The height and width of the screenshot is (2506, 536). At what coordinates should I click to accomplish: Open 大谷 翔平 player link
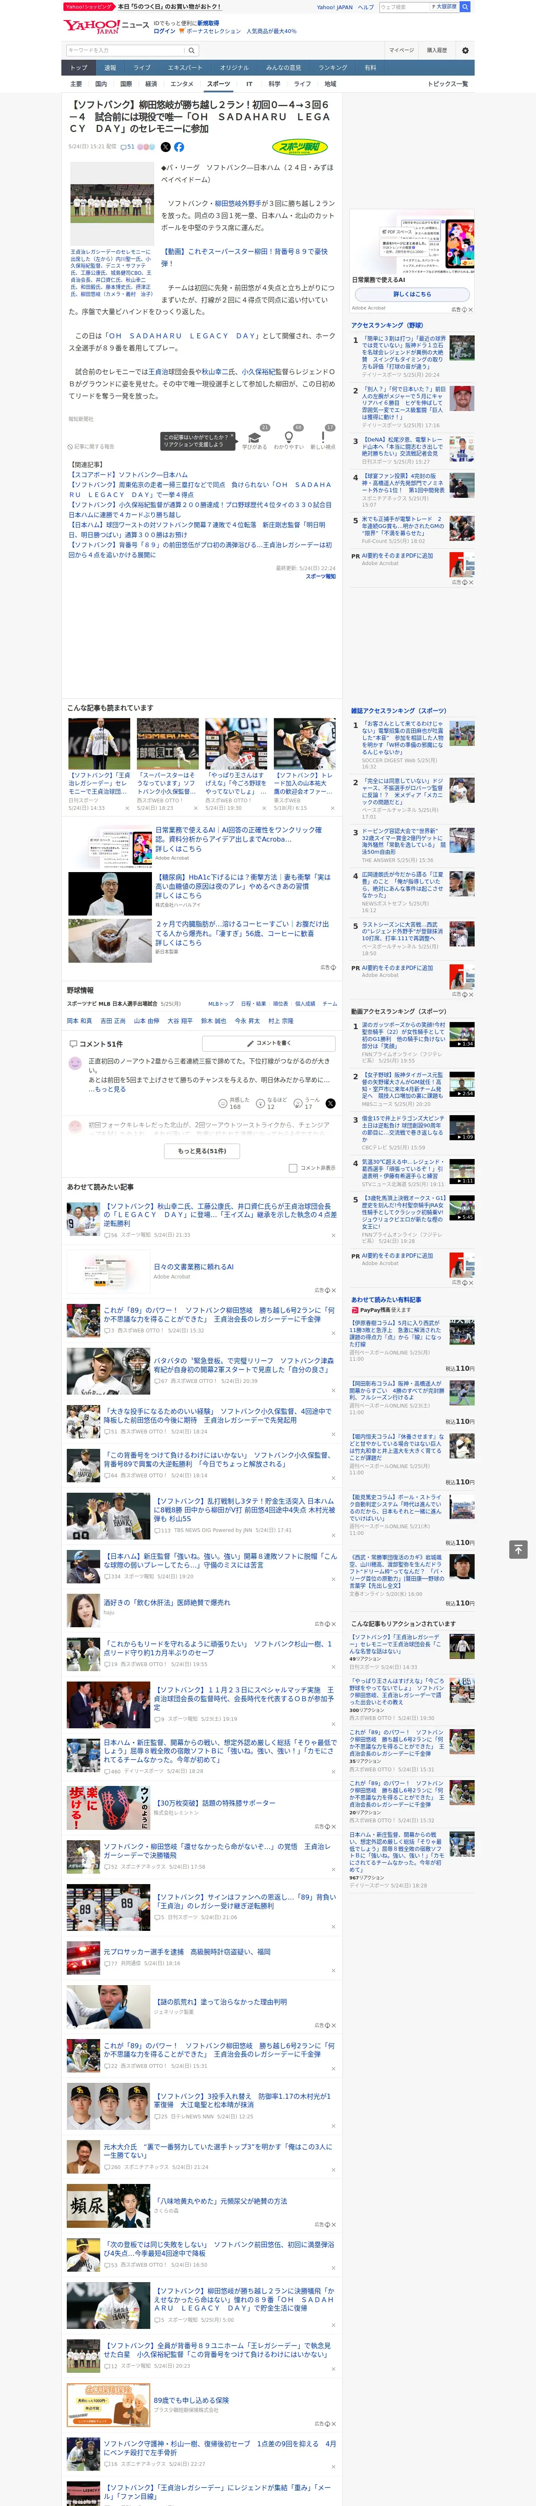coord(180,1020)
